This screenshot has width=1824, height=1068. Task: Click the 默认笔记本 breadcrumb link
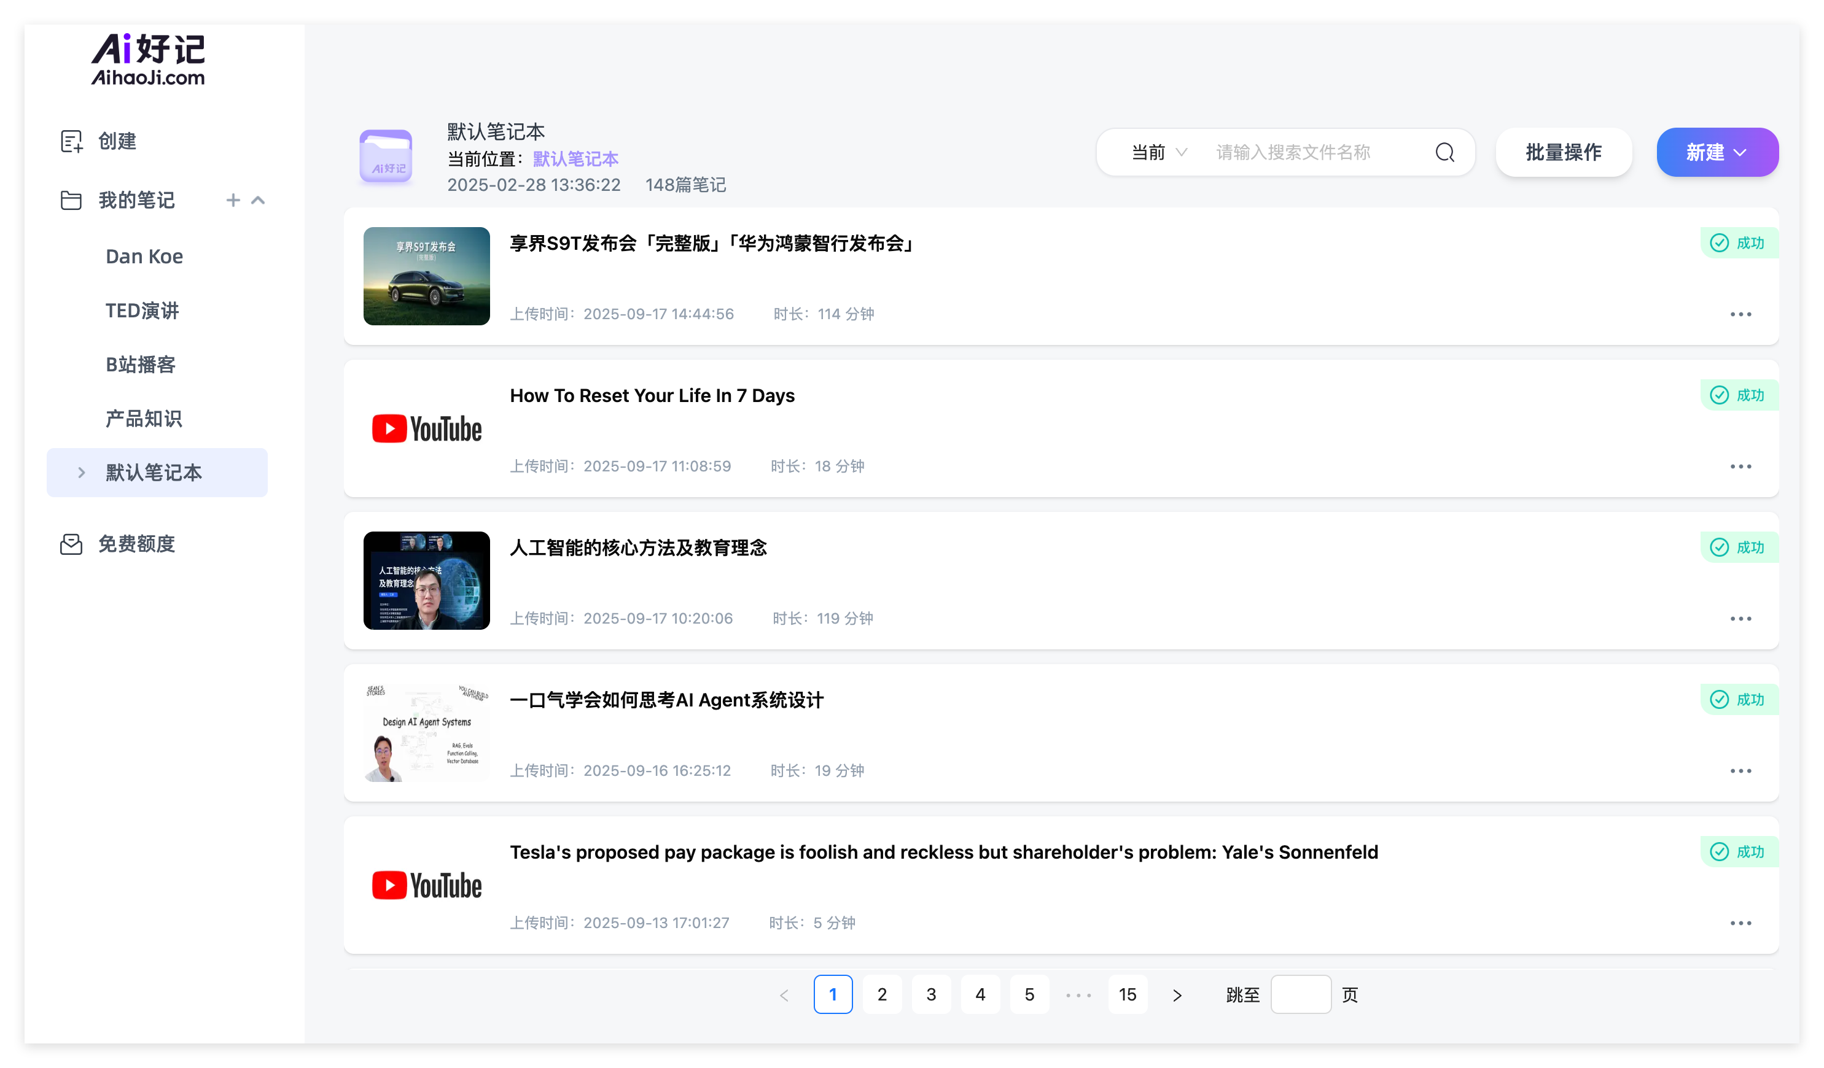(575, 159)
